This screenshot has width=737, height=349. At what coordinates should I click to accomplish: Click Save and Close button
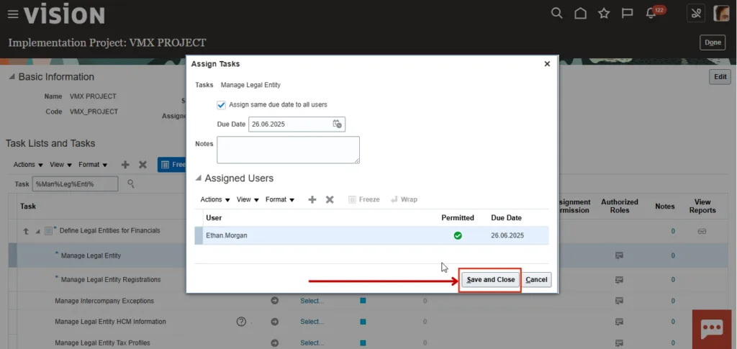click(x=490, y=280)
